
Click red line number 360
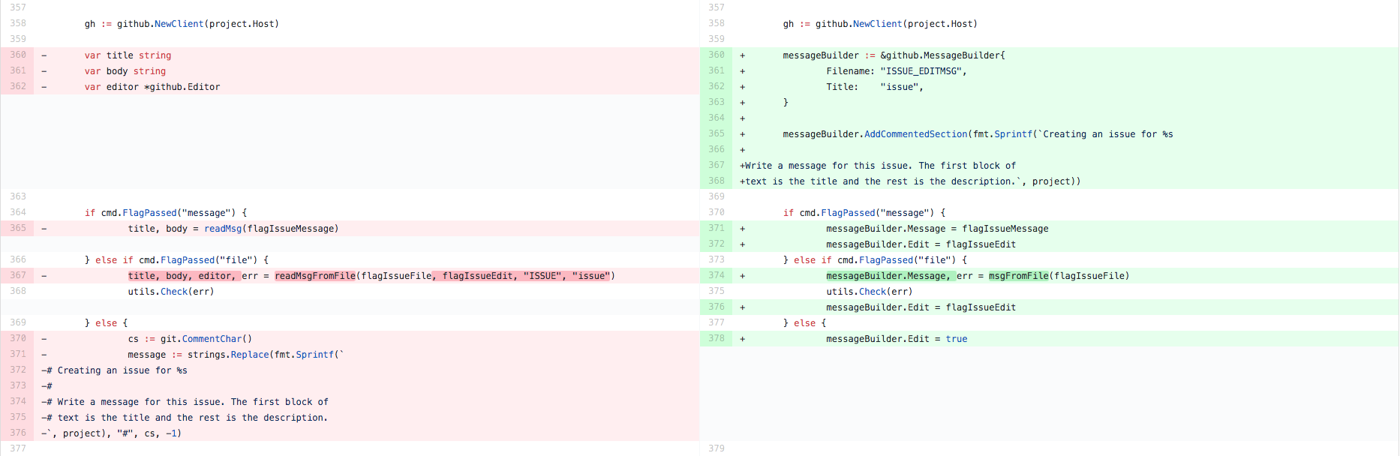18,55
